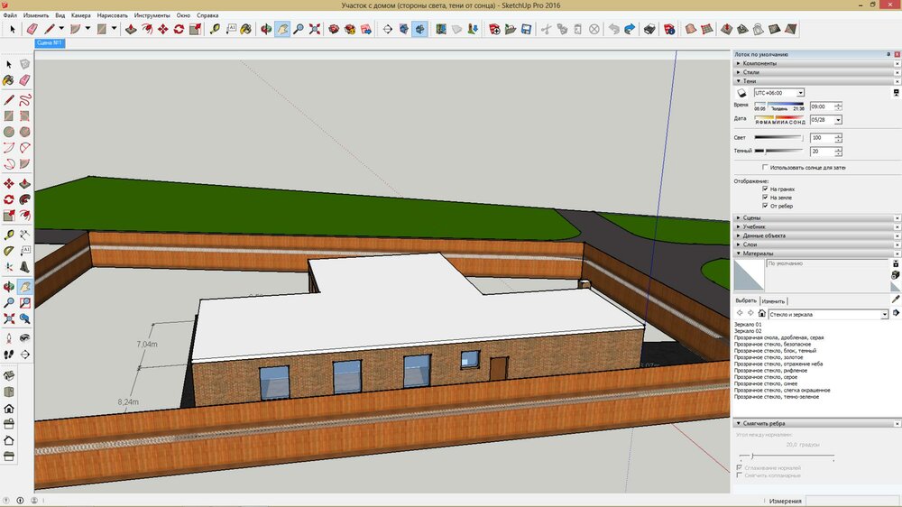This screenshot has width=902, height=507.
Task: Enable 'Использовать солнце для затенения' checkbox
Action: coord(766,167)
